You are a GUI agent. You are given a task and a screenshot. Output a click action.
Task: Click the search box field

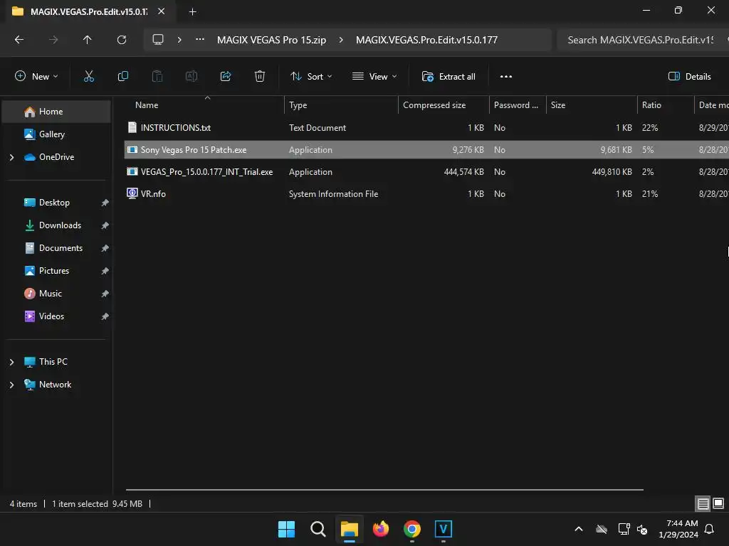(643, 40)
